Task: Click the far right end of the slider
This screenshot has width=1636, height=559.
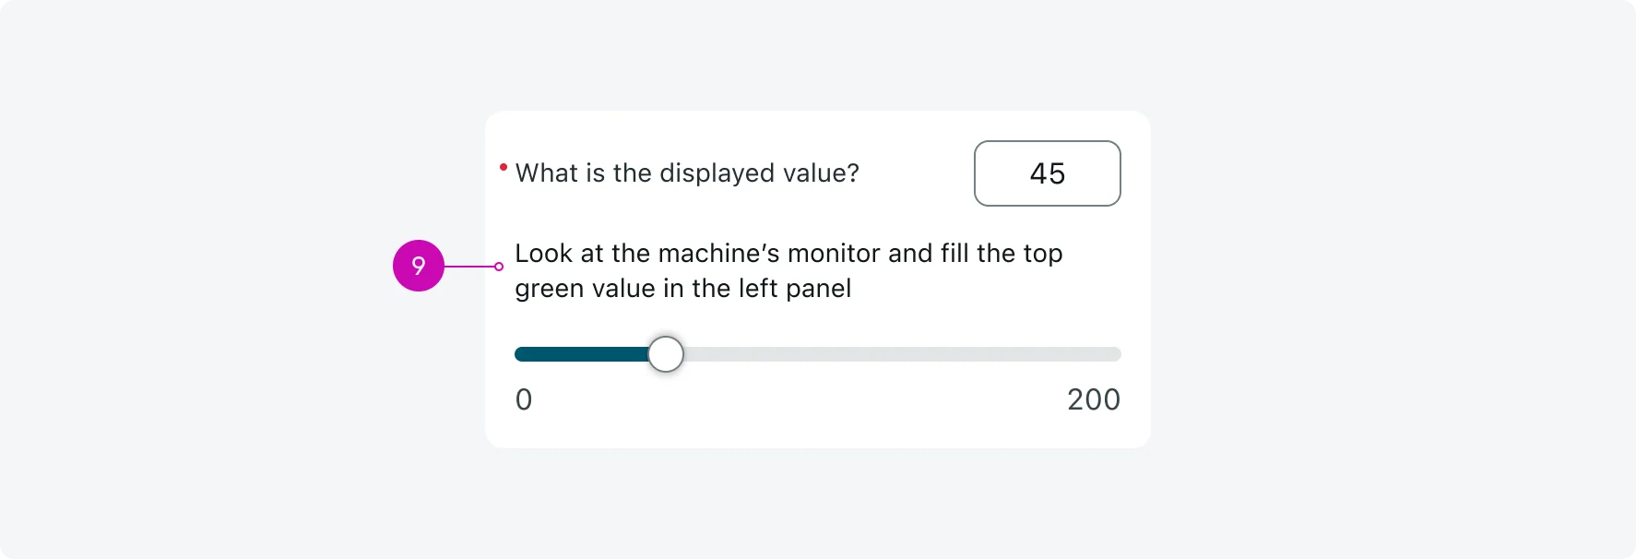Action: pyautogui.click(x=1118, y=353)
